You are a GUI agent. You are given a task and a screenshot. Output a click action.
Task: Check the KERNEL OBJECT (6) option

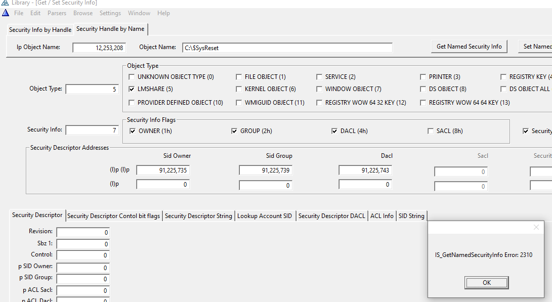[239, 89]
